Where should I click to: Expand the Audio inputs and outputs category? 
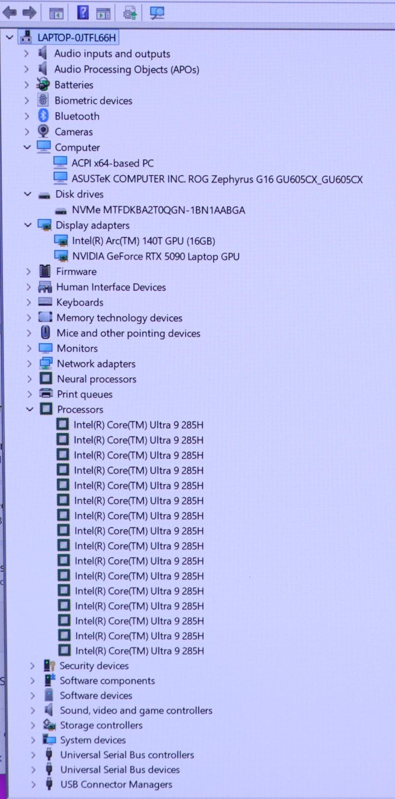pos(27,53)
